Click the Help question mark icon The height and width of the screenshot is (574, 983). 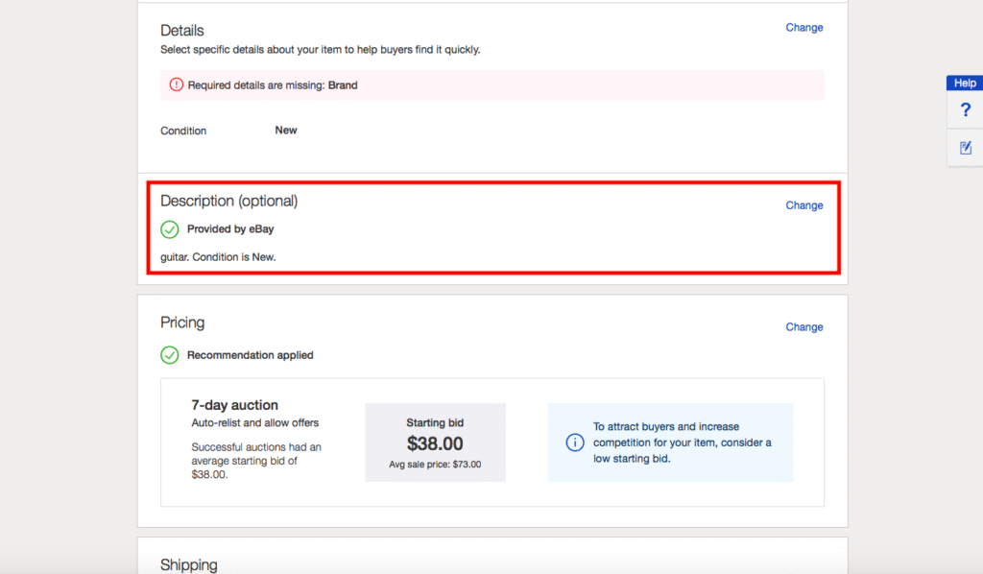(965, 110)
